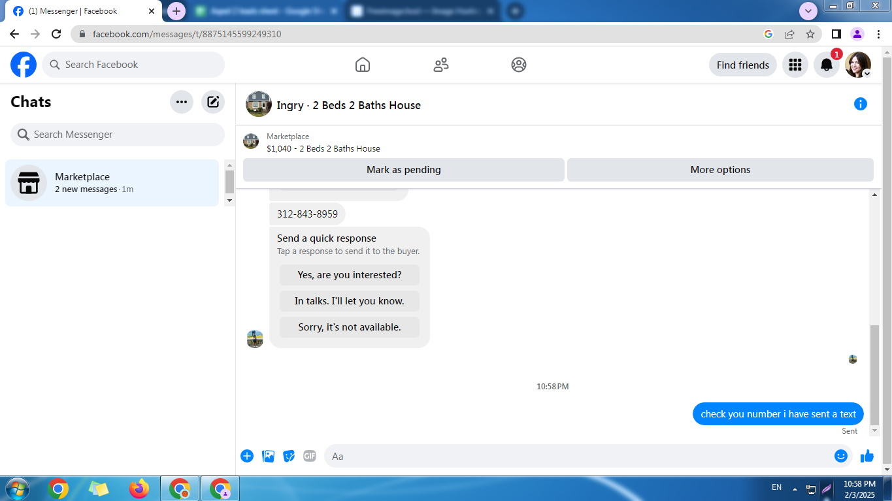Viewport: 892px width, 501px height.
Task: Bookmark this page with the star icon
Action: tap(810, 34)
